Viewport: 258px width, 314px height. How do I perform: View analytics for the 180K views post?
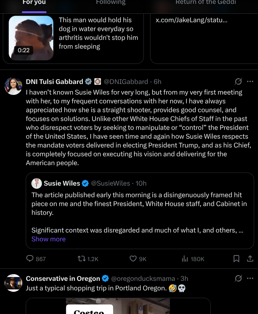[x=185, y=259]
